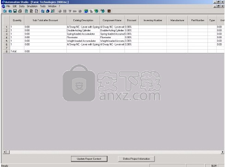Open the File menu
This screenshot has height=167, width=225.
pyautogui.click(x=8, y=6)
